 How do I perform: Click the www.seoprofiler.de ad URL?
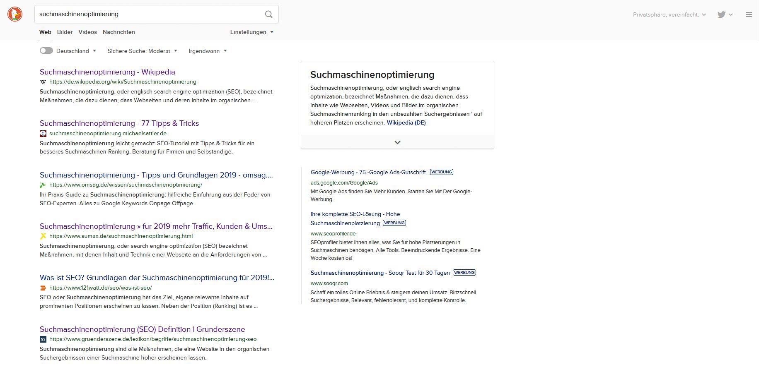pyautogui.click(x=333, y=234)
